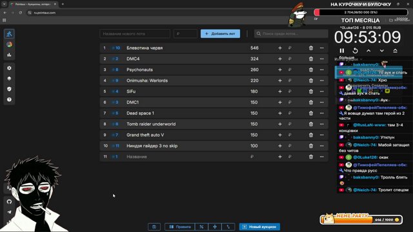
Task: Open the Telegram paper plane icon
Action: [x=9, y=212]
